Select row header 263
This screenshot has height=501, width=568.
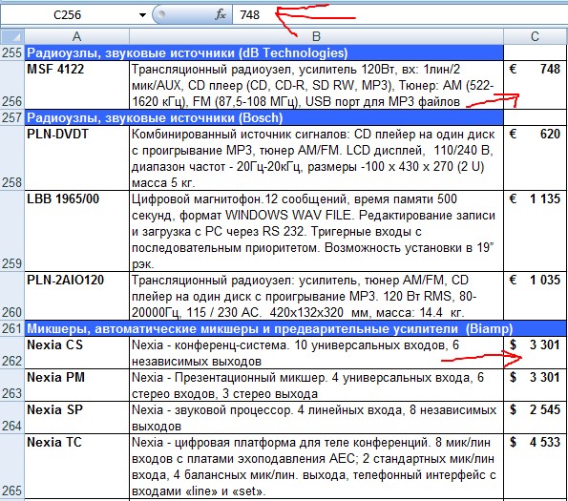(12, 386)
